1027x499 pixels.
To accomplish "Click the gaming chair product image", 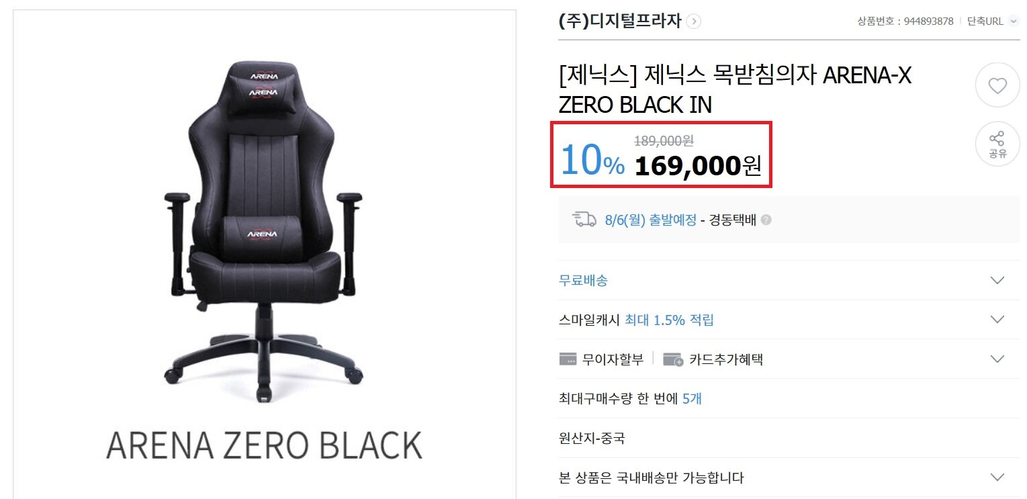I will tap(265, 232).
